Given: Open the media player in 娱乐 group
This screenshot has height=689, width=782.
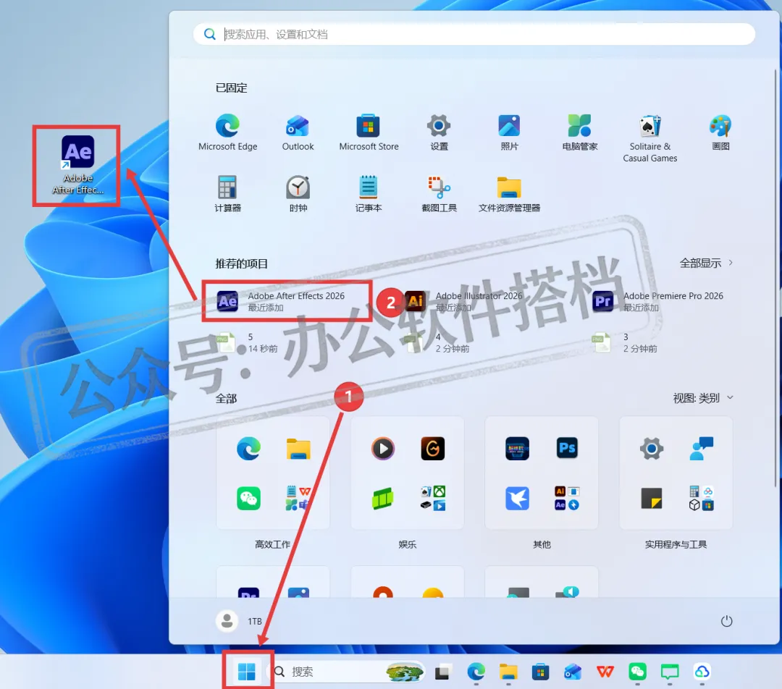Looking at the screenshot, I should [x=383, y=448].
